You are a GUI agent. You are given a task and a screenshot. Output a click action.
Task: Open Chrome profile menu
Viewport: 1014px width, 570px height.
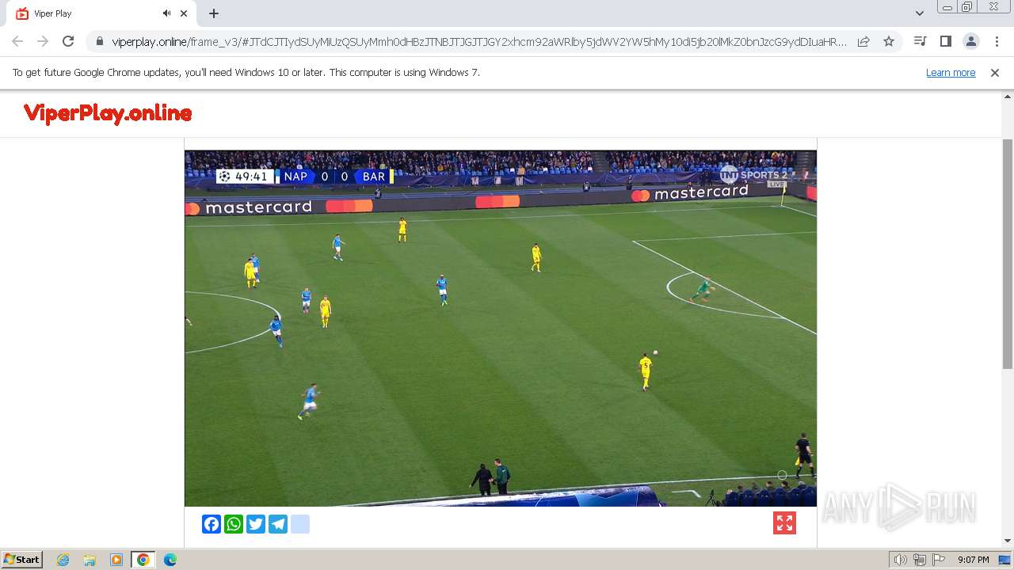coord(970,41)
